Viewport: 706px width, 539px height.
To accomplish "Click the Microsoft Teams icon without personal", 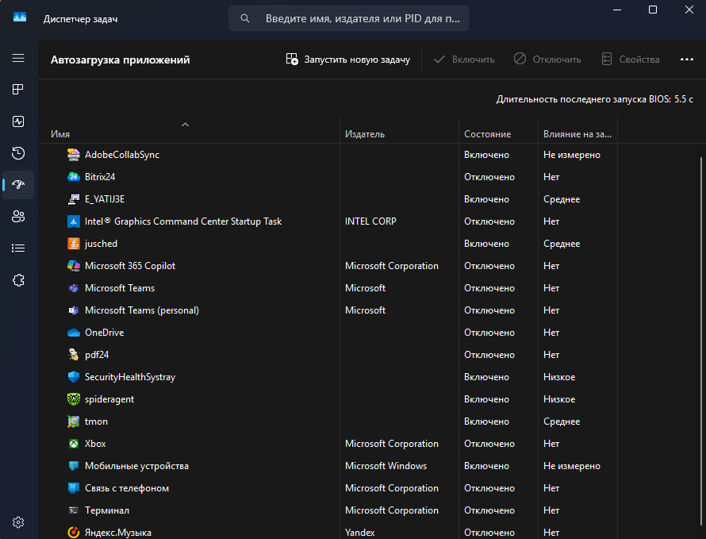I will (74, 288).
